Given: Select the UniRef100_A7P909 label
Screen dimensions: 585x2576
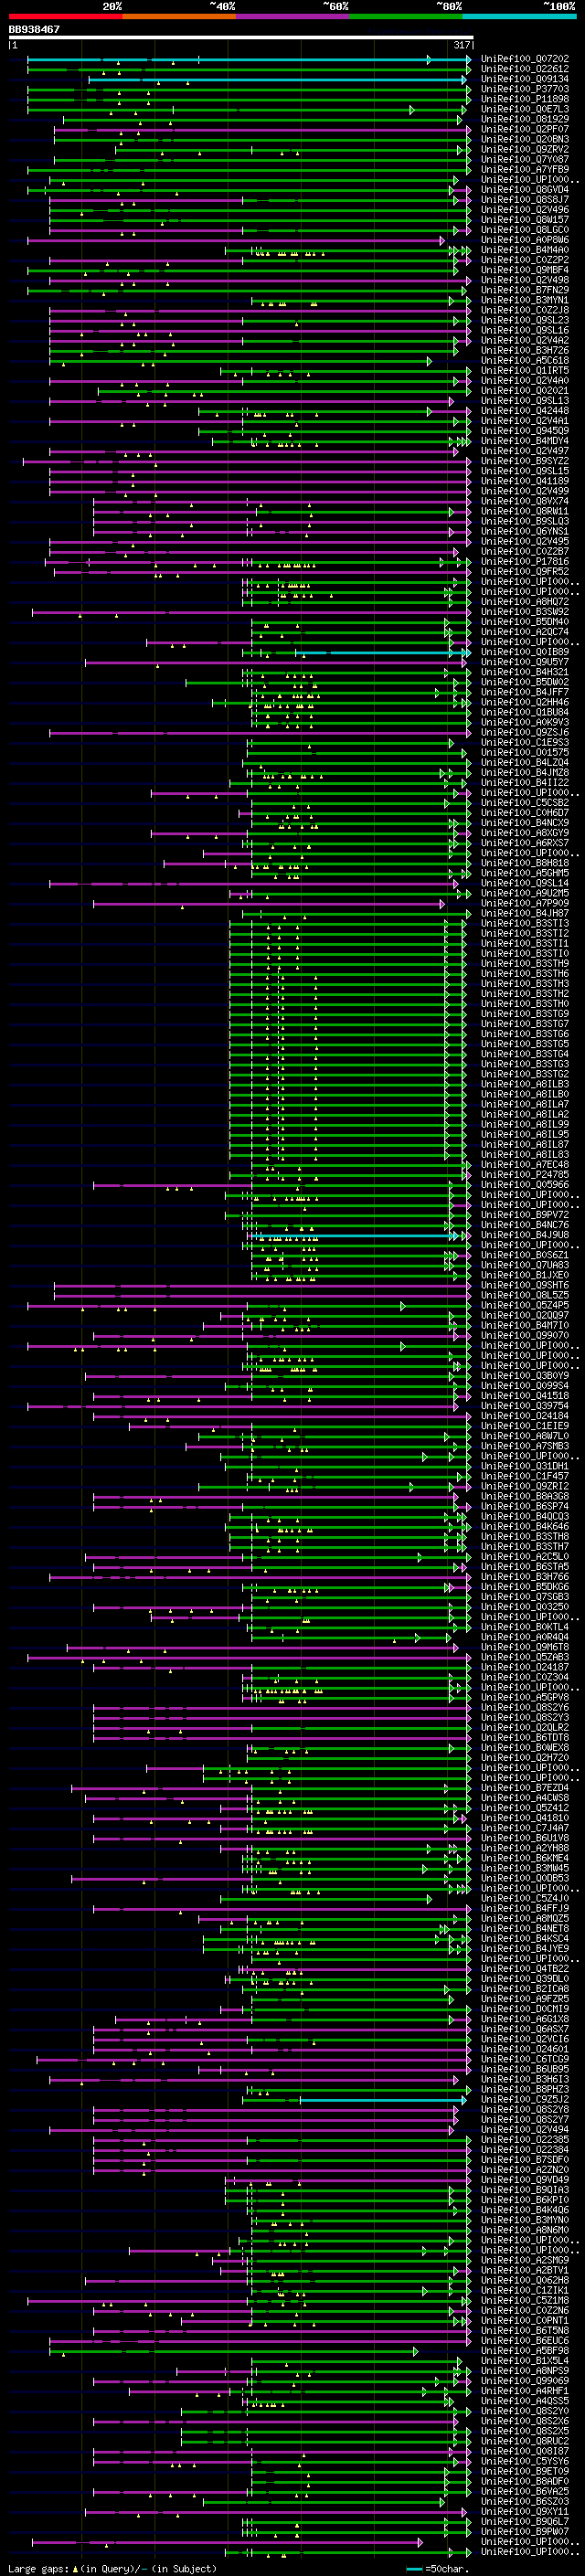Looking at the screenshot, I should [x=525, y=903].
